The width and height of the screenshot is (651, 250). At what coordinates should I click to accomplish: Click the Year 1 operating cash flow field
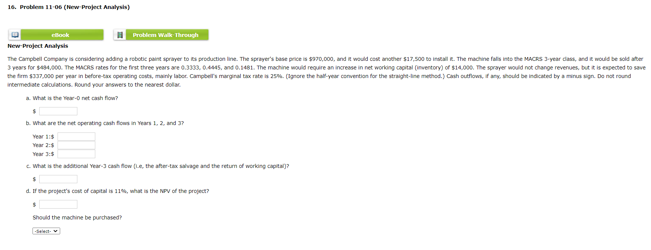[x=76, y=136]
